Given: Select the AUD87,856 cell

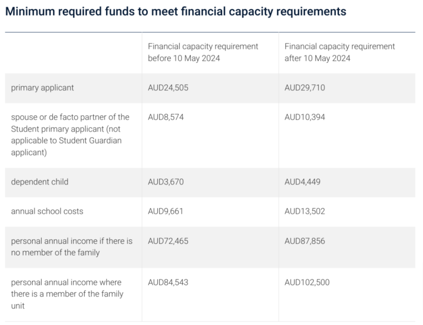Looking at the screenshot, I should pos(305,241).
